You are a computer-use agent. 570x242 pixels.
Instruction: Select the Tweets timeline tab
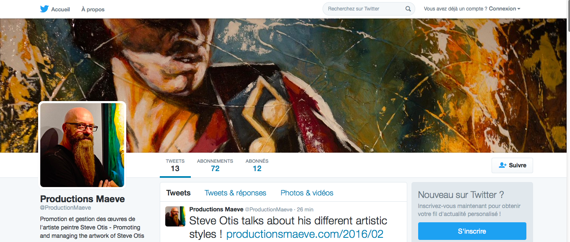coord(178,193)
